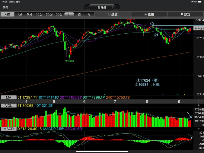Screen dimensions: 204x153
Task: Go to previous symbol with left arrow
Action: 86,7
